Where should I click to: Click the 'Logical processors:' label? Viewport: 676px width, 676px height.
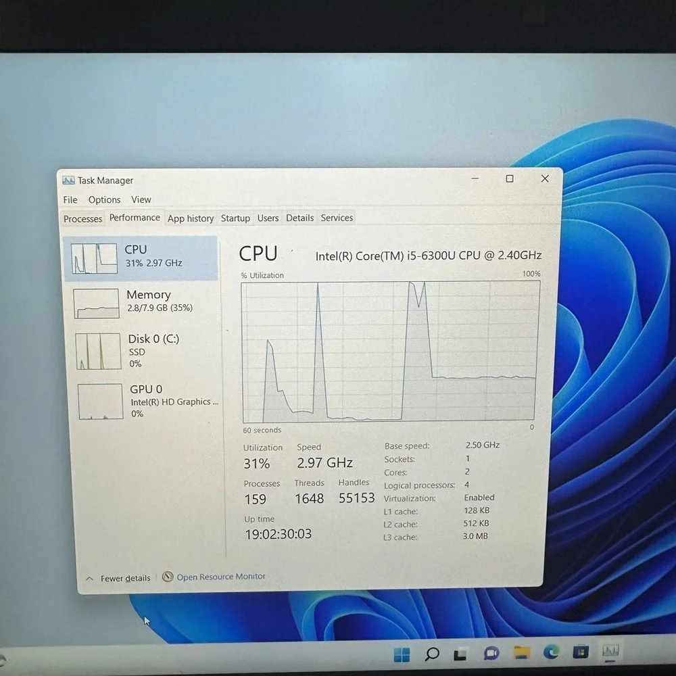pos(420,485)
